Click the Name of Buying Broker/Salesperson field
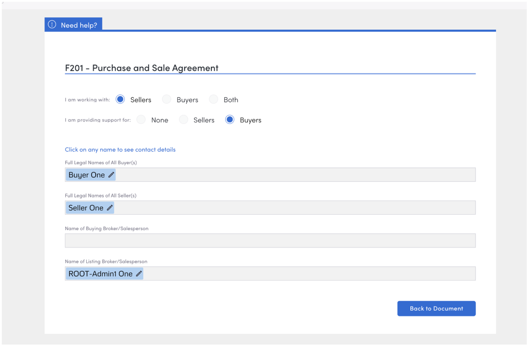 tap(270, 240)
